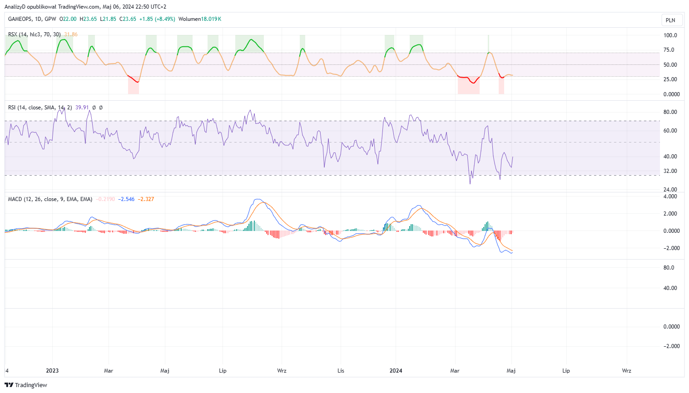Select the RSI (14, close, SMA, 14, 2) legend
The width and height of the screenshot is (689, 393).
40,108
